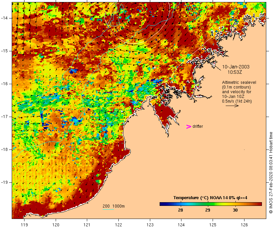Click latitude label -14
Viewport: 275px width, 228px height.
[x=4, y=18]
